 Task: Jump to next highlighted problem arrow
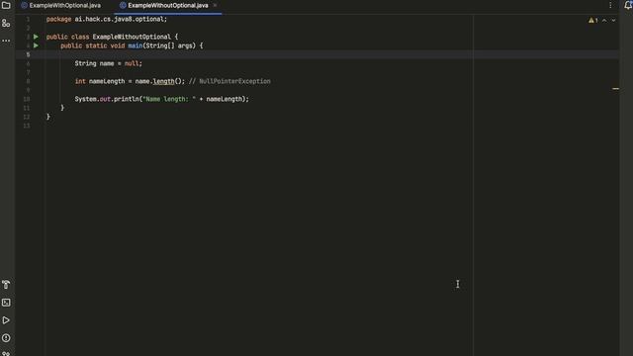coord(613,20)
